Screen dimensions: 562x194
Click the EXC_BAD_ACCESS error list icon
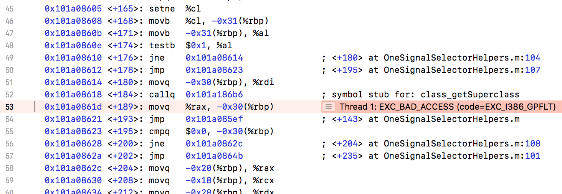(328, 107)
